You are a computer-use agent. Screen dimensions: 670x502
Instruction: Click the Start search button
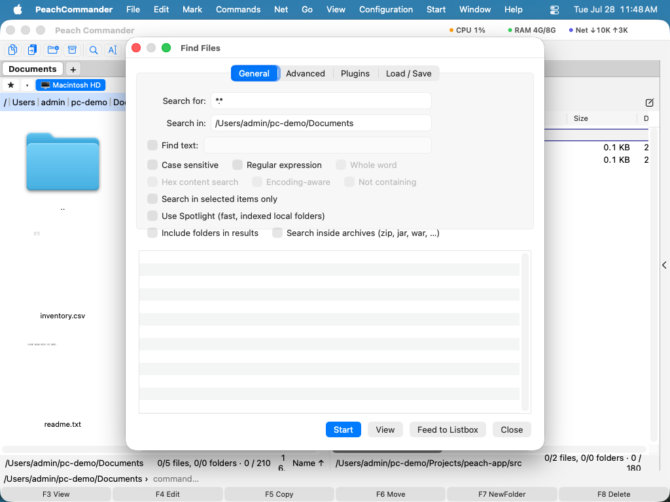pos(344,429)
